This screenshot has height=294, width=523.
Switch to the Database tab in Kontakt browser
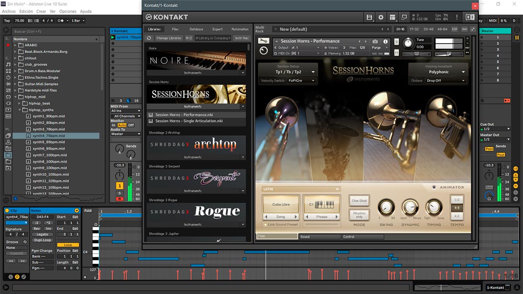pyautogui.click(x=196, y=29)
